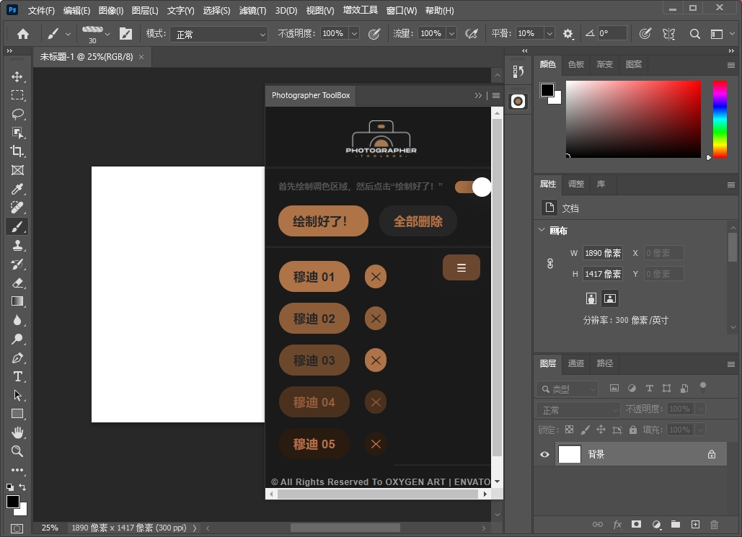742x537 pixels.
Task: Open the History panel icon
Action: (518, 72)
